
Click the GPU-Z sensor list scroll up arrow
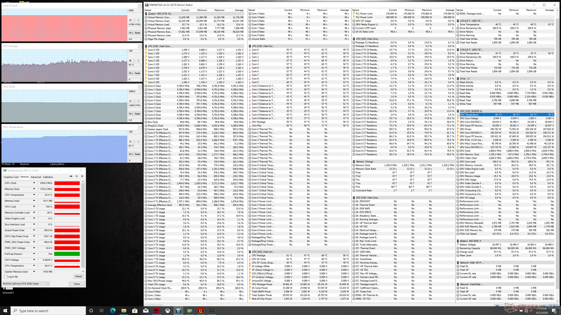tap(83, 181)
